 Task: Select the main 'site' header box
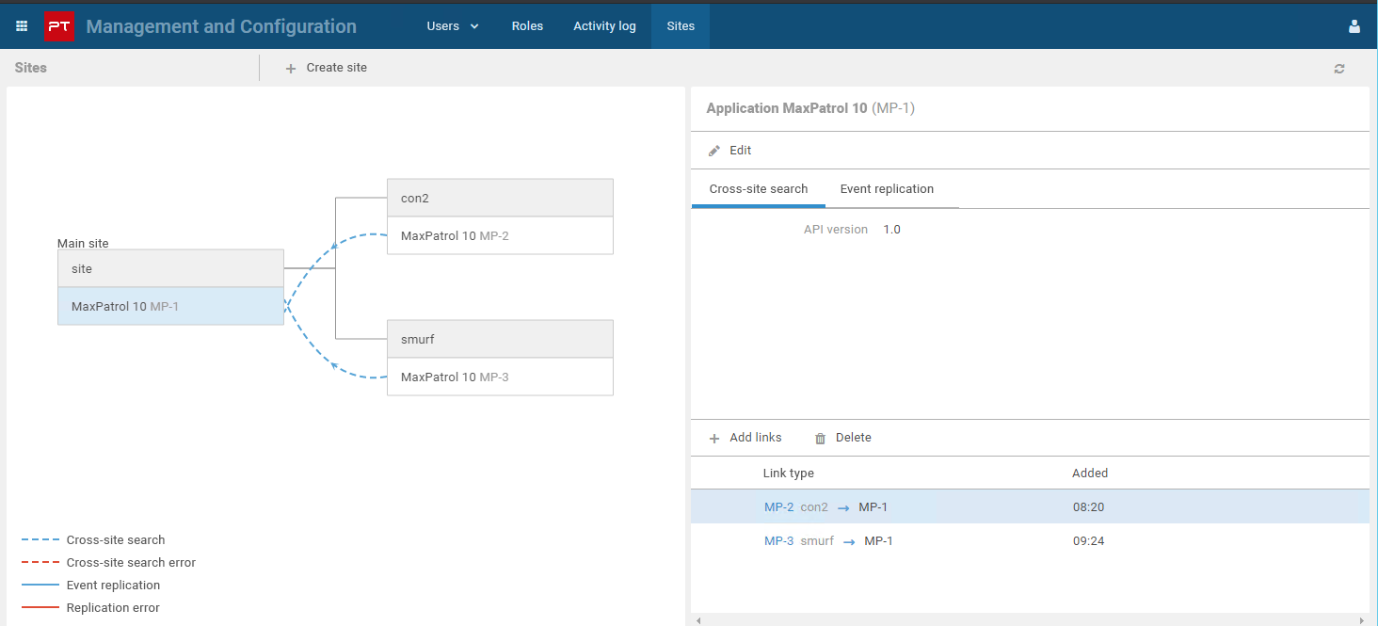pyautogui.click(x=170, y=268)
